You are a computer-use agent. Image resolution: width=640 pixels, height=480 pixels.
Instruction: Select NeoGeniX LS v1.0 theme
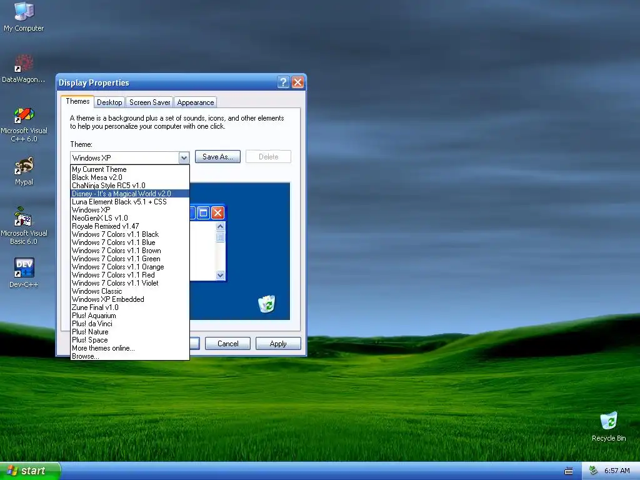coord(130,218)
